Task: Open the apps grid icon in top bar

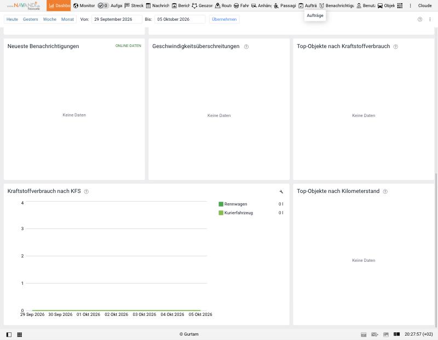Action: (x=400, y=5)
